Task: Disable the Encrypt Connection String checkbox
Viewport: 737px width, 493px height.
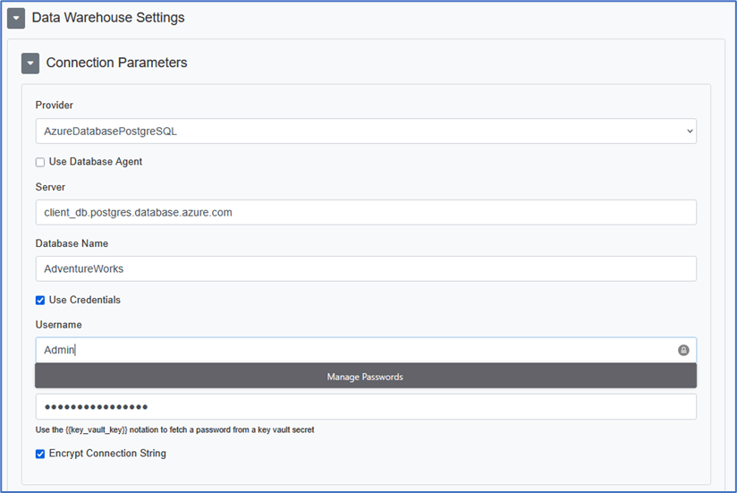Action: click(40, 454)
